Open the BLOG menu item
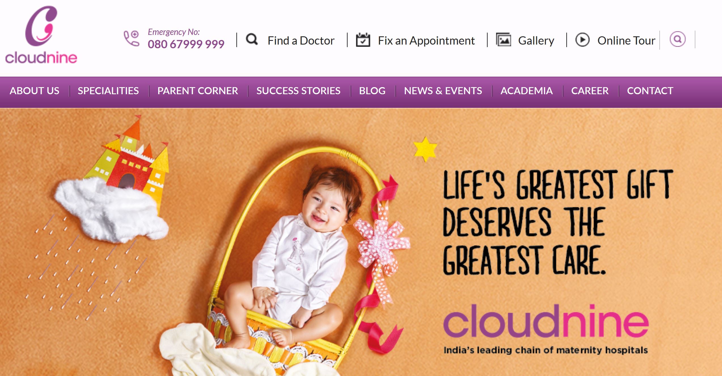 pos(372,91)
